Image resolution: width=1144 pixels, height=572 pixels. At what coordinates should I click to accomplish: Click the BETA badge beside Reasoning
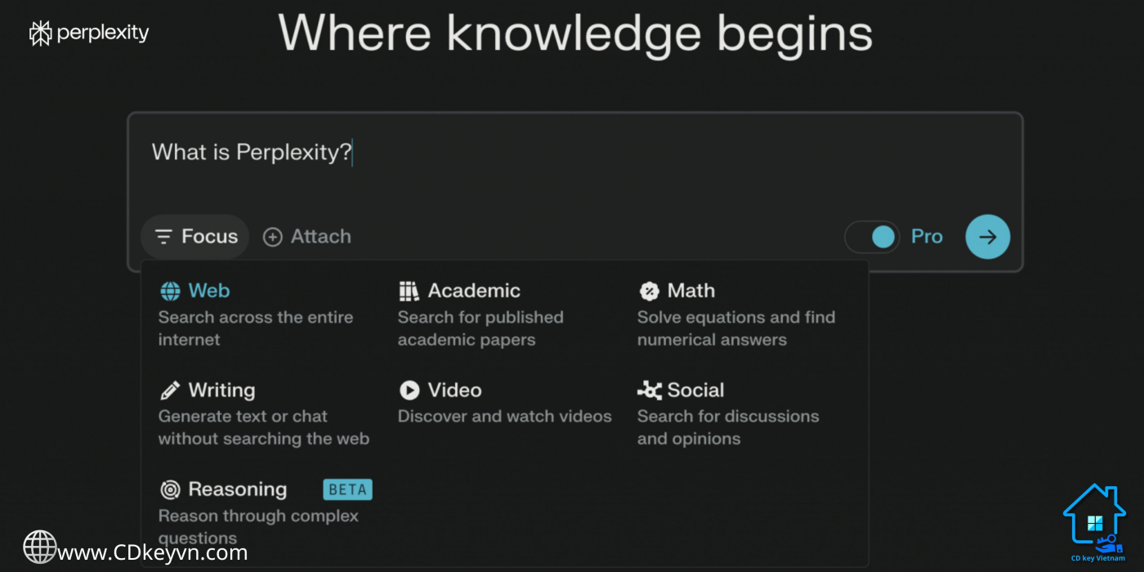348,489
